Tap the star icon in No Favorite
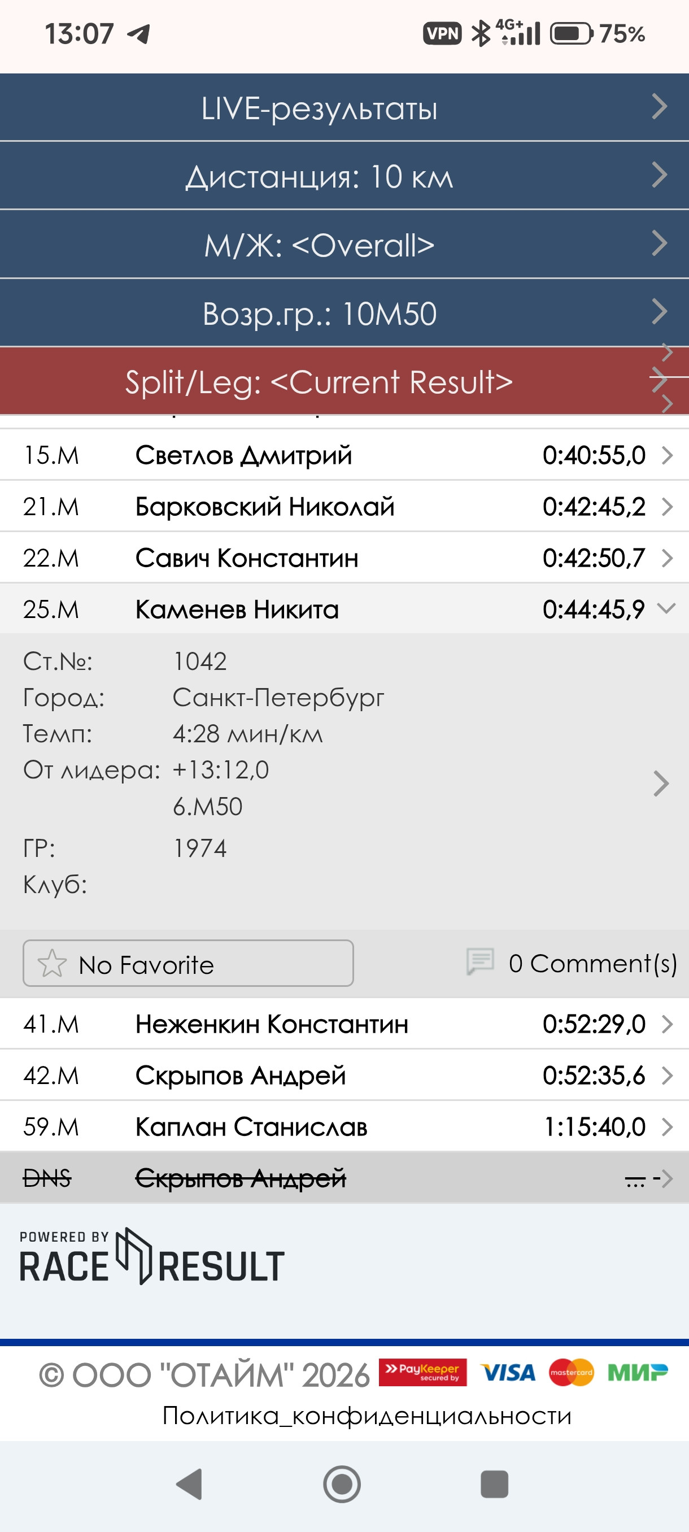This screenshot has height=1532, width=689. tap(52, 964)
